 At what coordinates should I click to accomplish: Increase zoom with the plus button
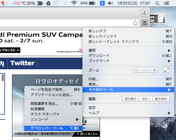point(155,70)
